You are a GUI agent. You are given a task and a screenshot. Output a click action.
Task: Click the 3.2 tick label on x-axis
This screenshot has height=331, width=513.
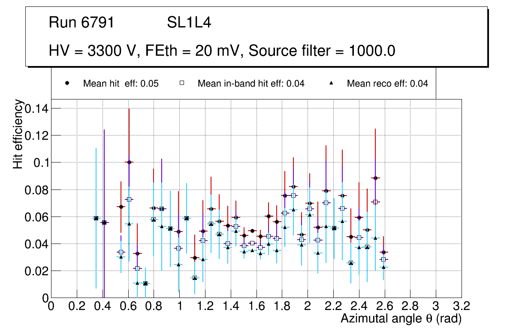tap(462, 306)
